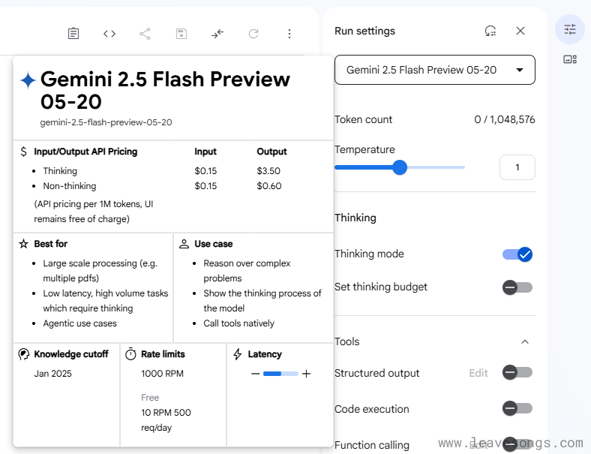Image resolution: width=591 pixels, height=454 pixels.
Task: Enable the Code execution toggle
Action: [517, 409]
